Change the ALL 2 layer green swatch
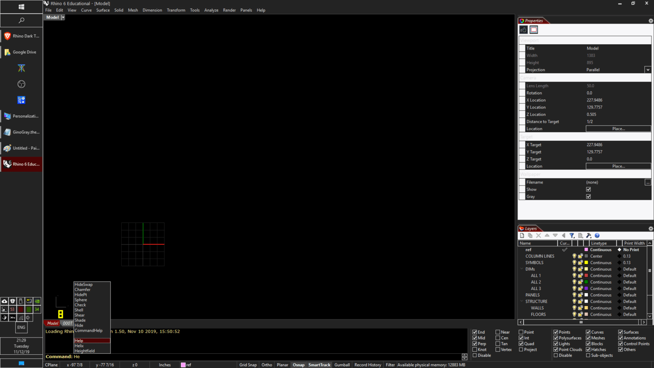Screen dimensions: 654x368 point(586,282)
